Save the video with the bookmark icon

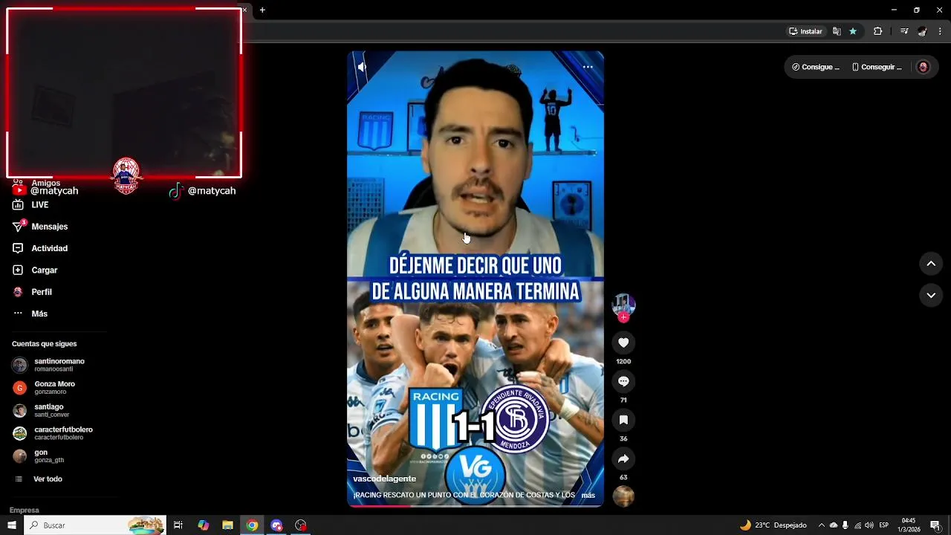pyautogui.click(x=623, y=420)
